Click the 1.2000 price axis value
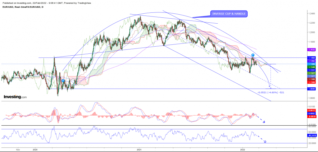 312,32
